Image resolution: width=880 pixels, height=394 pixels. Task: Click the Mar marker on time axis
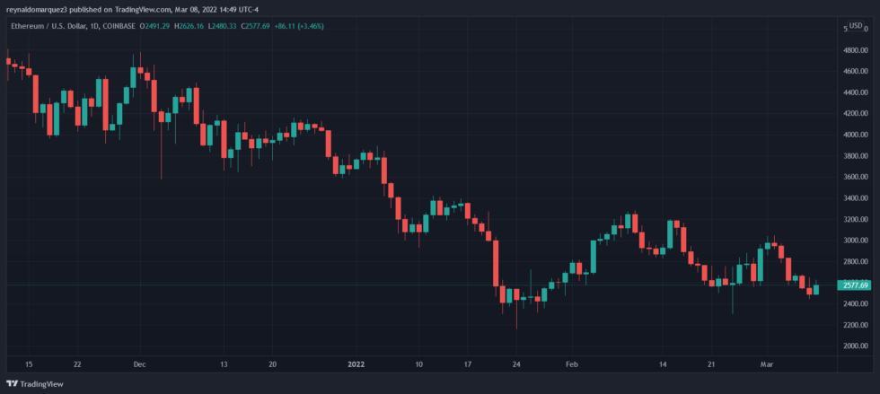coord(766,364)
